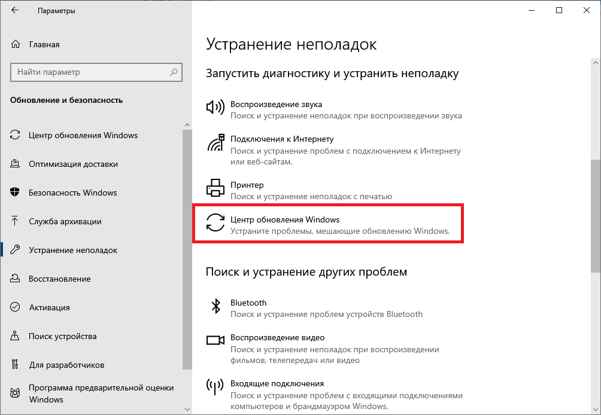Image resolution: width=601 pixels, height=415 pixels.
Task: Select Центр обновления Windows troubleshooter in main pane
Action: [x=328, y=225]
